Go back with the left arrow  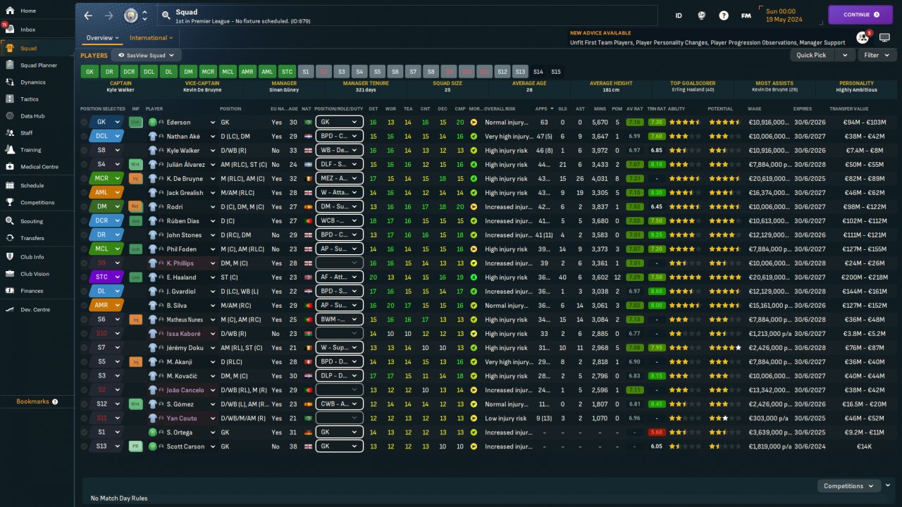point(88,15)
